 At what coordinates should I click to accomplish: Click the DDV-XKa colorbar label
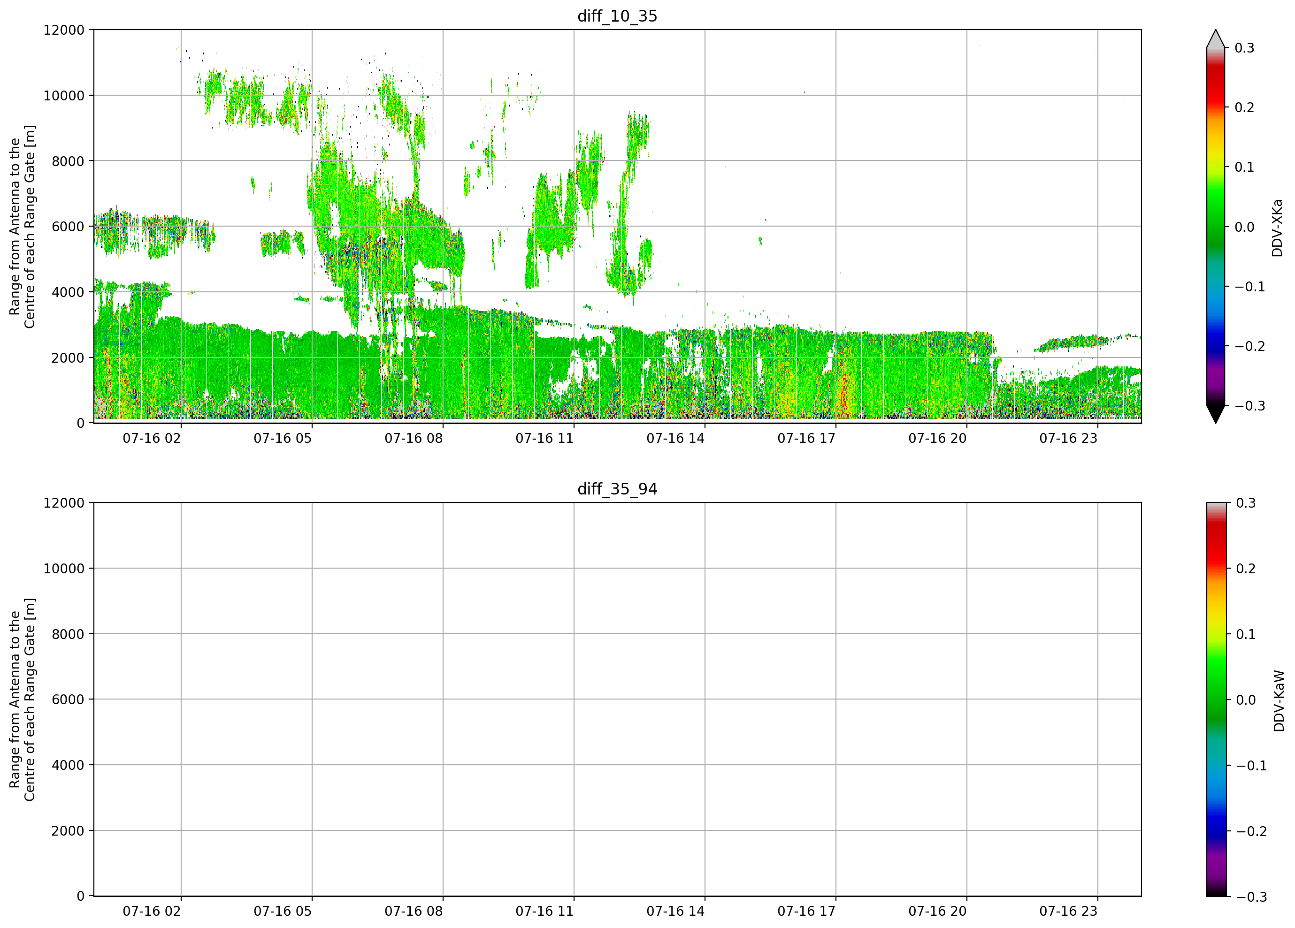1277,228
